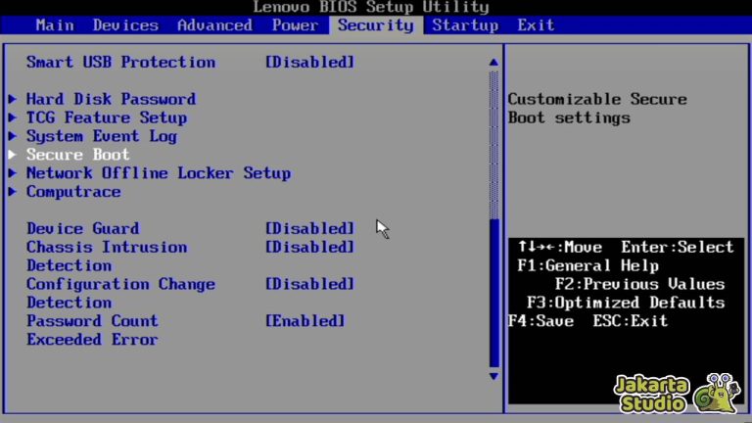Open the Startup tab

pyautogui.click(x=465, y=24)
